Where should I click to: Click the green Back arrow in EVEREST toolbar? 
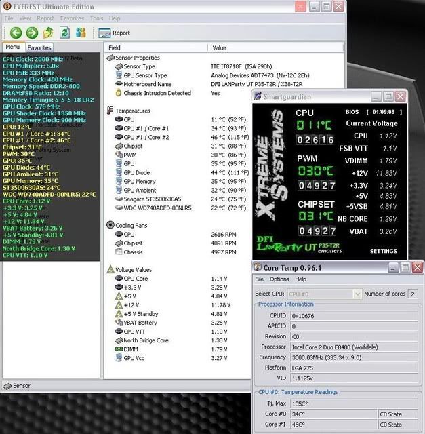click(16, 33)
